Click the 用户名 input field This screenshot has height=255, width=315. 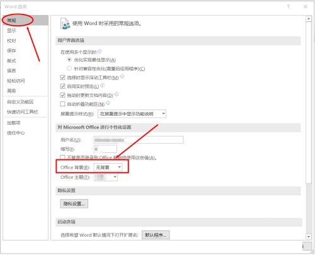[139, 140]
